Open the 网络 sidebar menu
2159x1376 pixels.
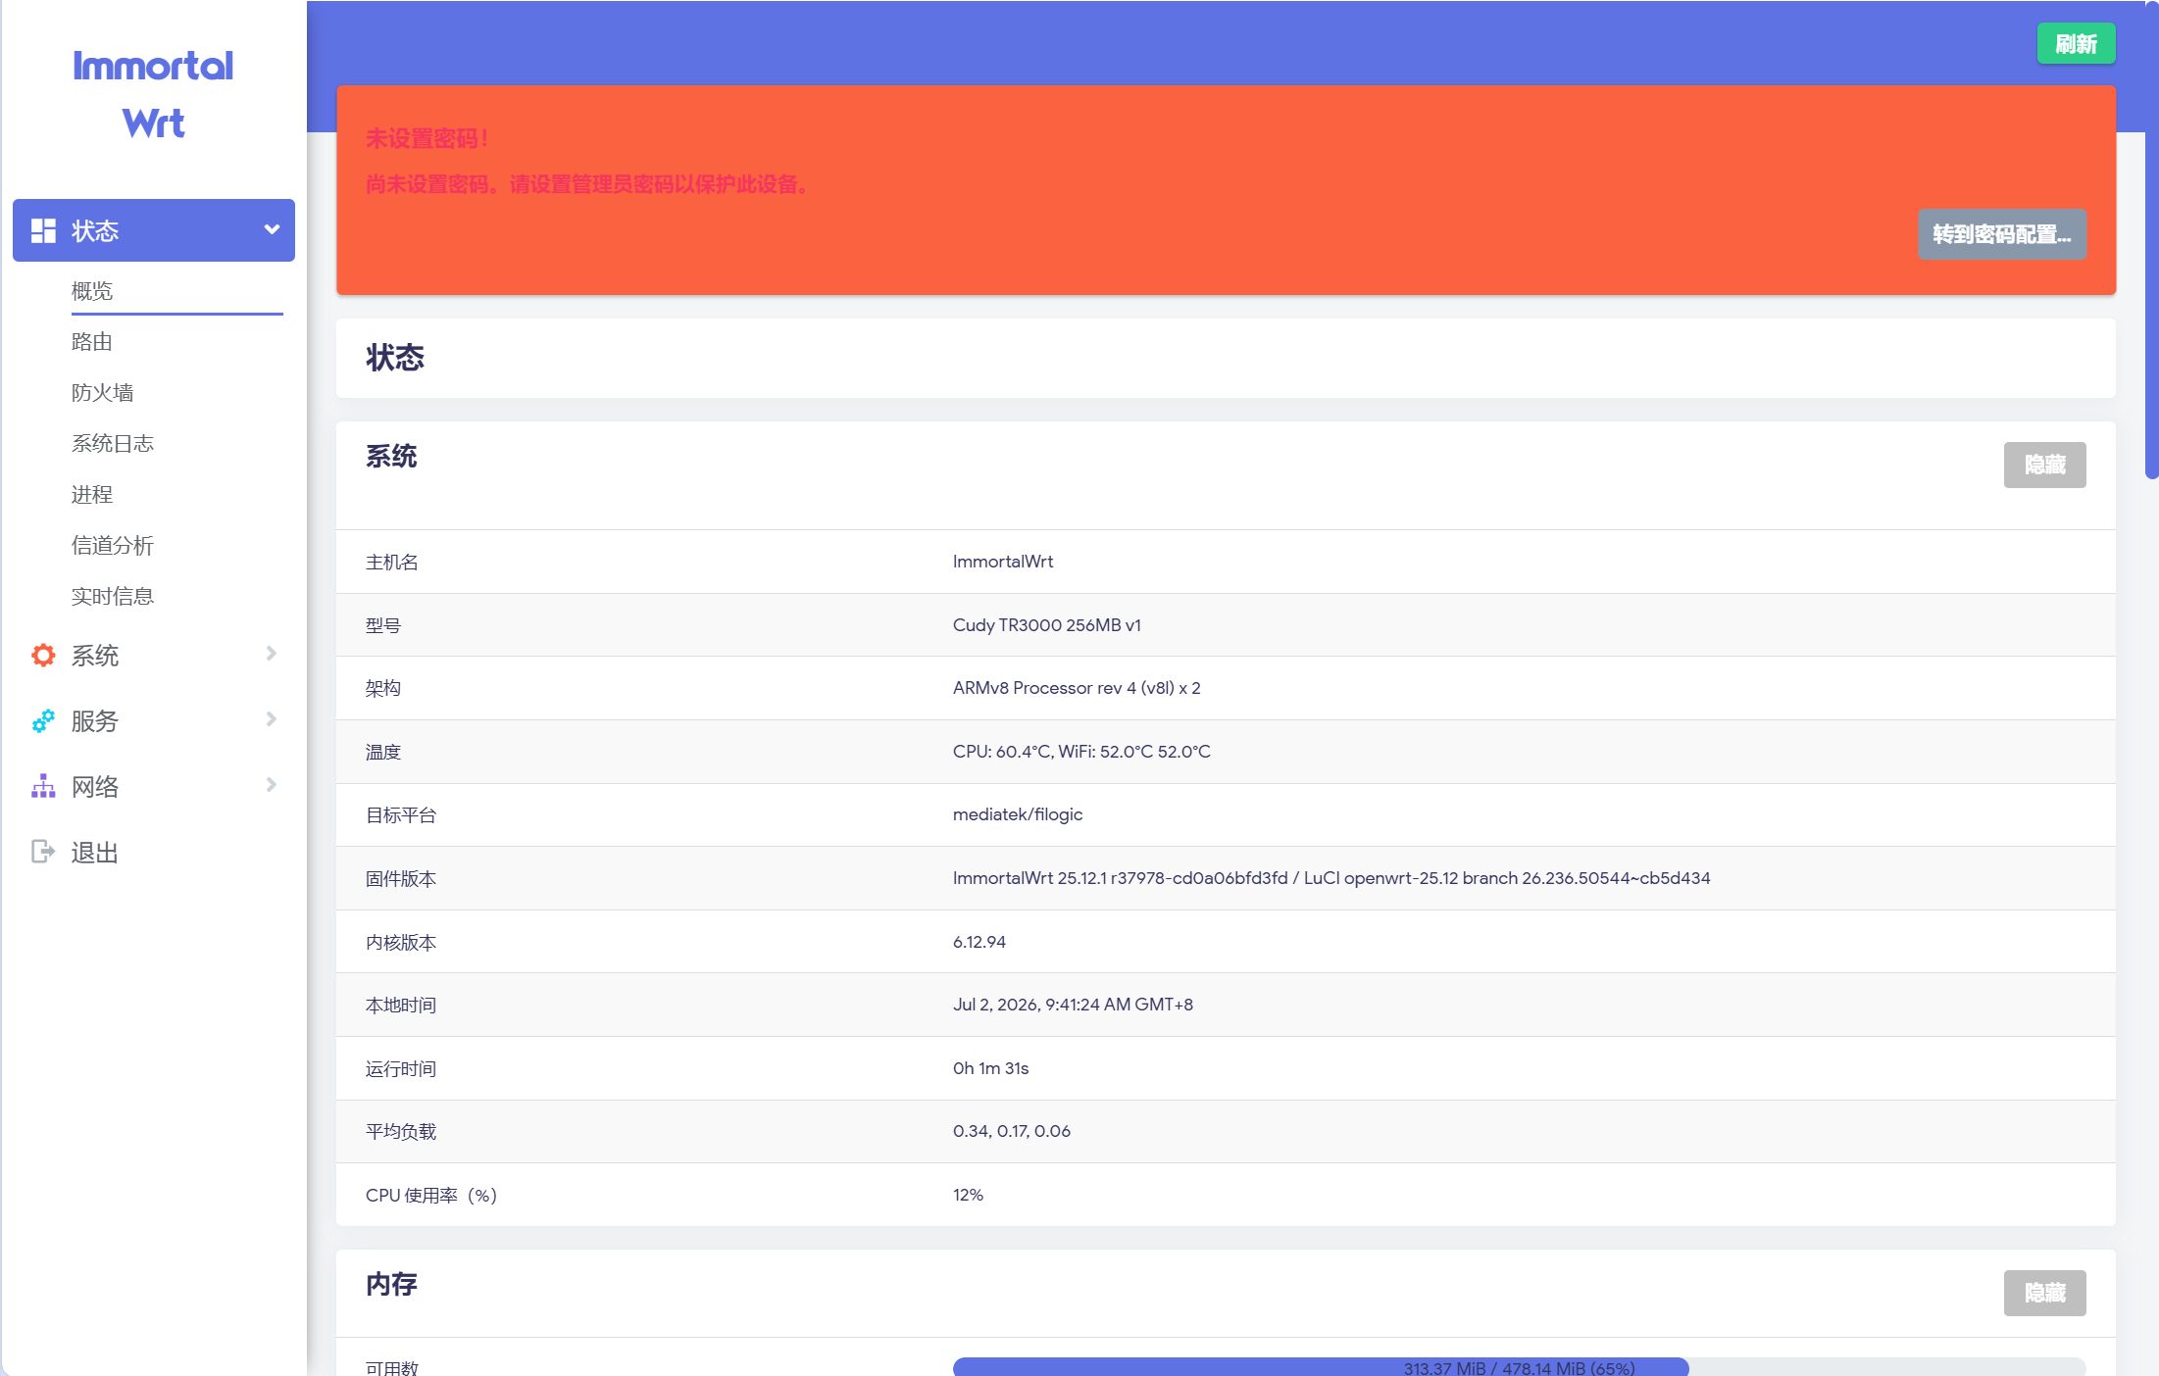(154, 786)
